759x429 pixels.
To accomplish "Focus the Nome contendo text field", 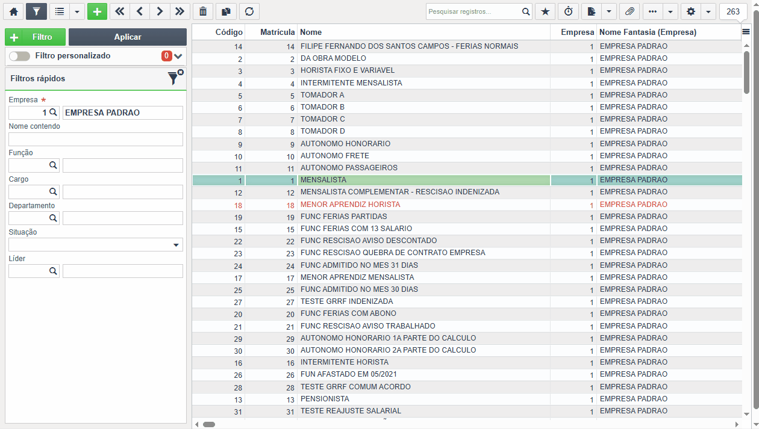I will pos(96,139).
